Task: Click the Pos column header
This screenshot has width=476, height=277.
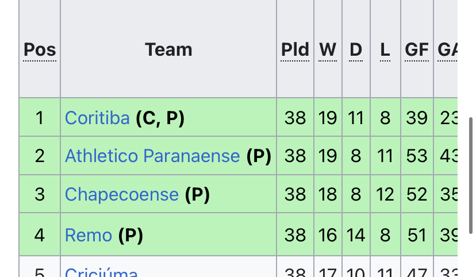Action: coord(40,49)
